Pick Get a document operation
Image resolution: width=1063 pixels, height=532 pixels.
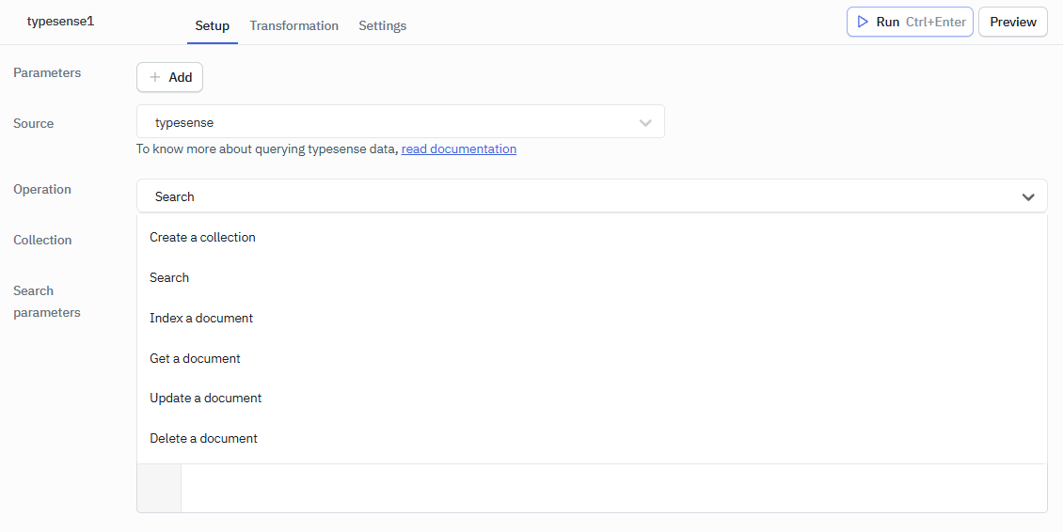tap(592, 358)
